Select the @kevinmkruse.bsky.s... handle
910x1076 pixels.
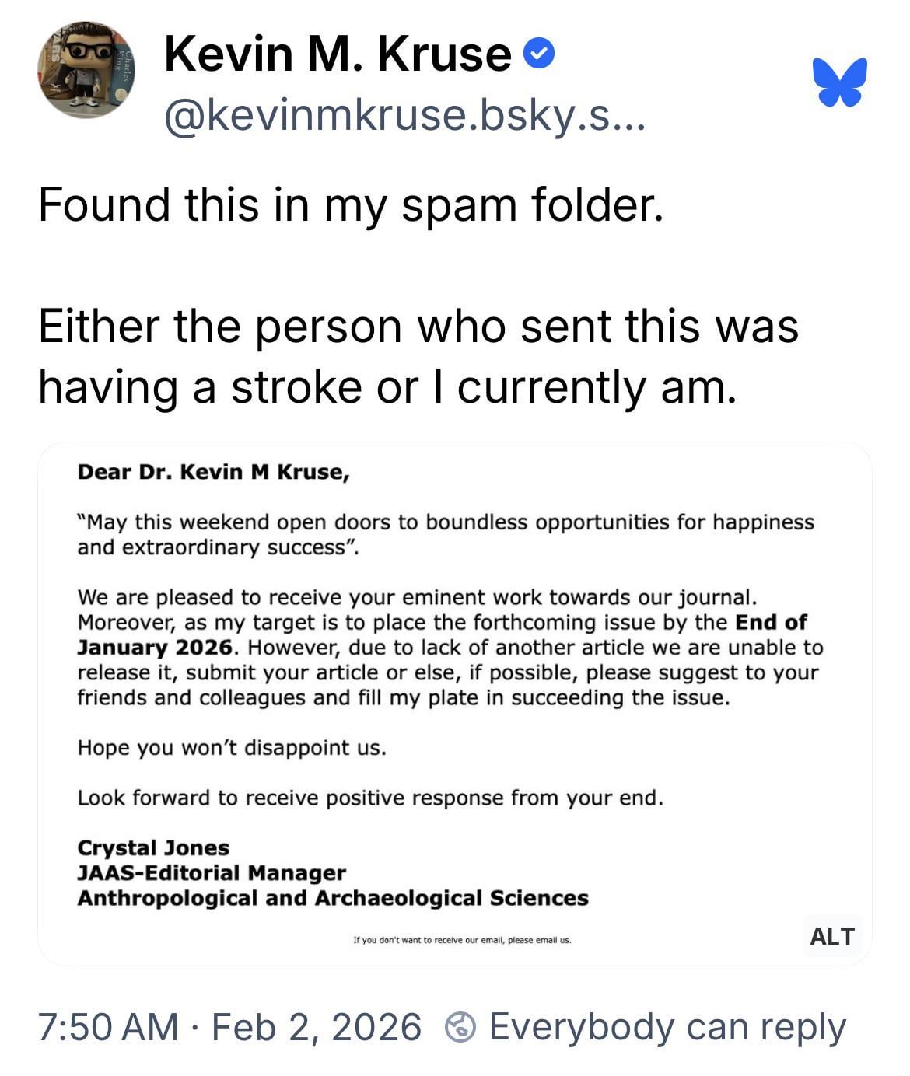point(404,116)
